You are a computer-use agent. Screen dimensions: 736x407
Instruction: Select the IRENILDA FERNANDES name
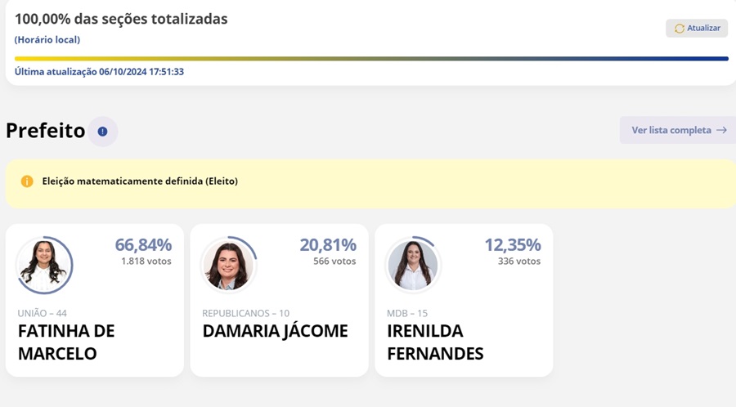pos(435,342)
